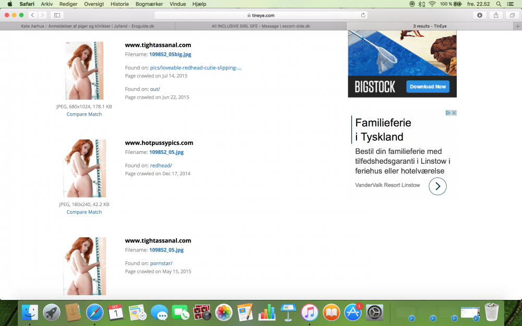Open Keynote from the Dock
The image size is (522, 326).
coord(288,312)
